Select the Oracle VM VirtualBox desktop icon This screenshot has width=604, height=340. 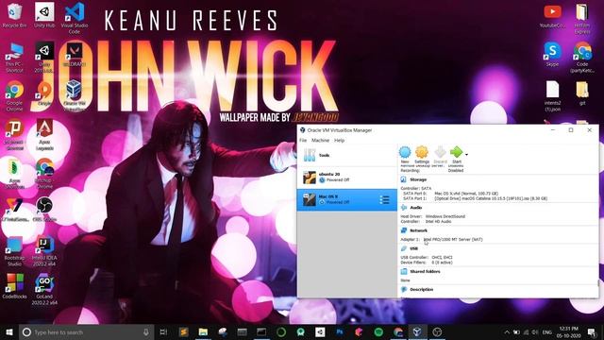coord(74,95)
